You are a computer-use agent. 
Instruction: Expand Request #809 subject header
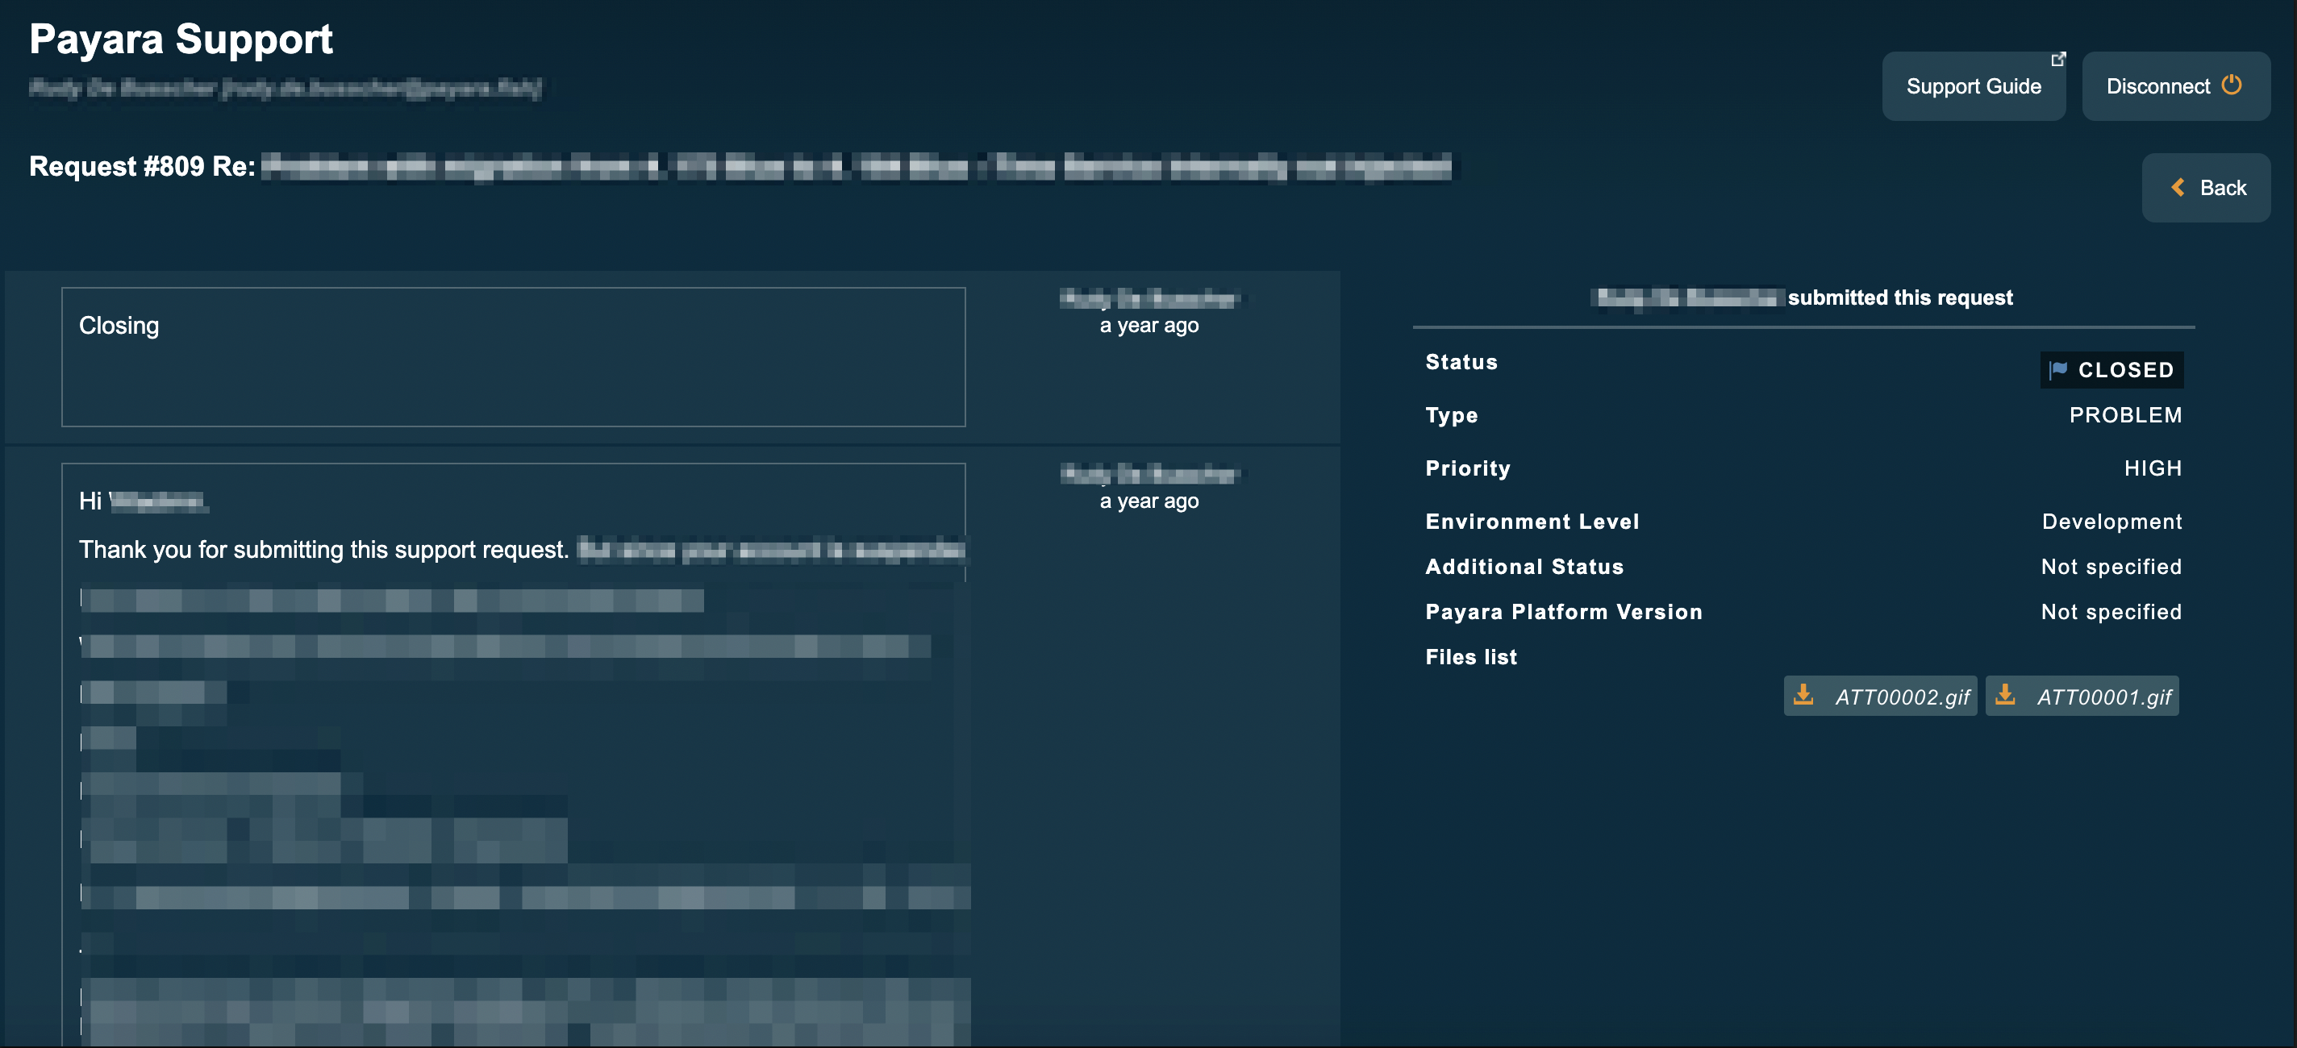click(740, 165)
